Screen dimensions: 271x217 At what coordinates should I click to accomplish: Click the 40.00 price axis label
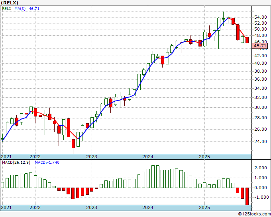(261, 63)
